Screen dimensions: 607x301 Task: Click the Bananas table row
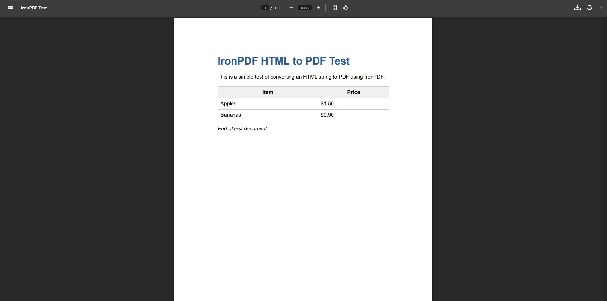click(x=231, y=115)
